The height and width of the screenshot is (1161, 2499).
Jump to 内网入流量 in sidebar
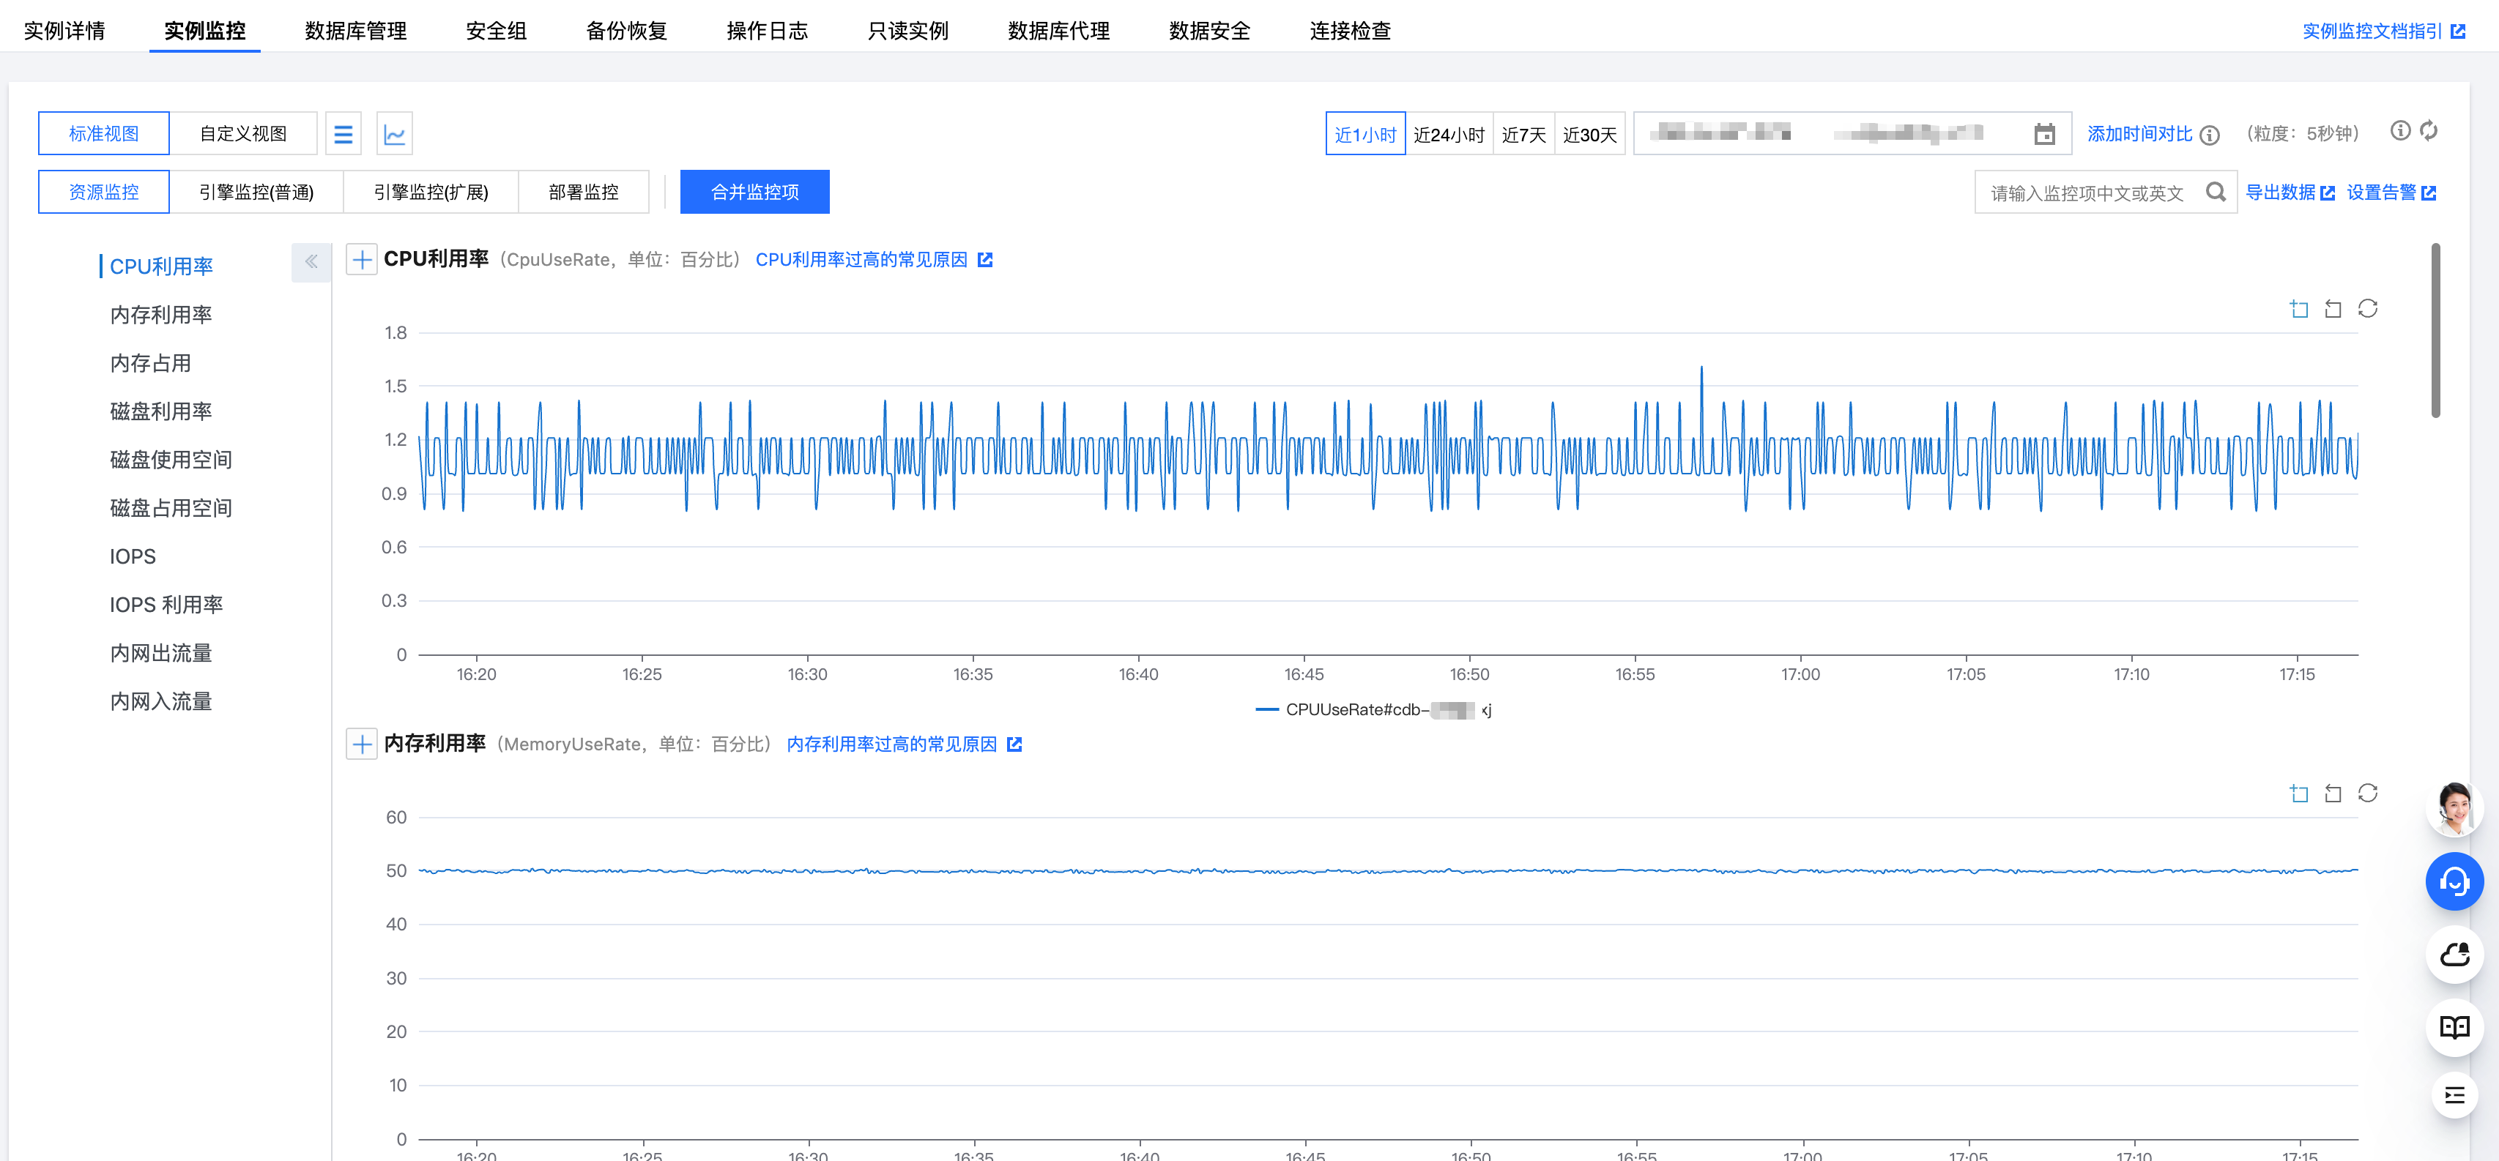pos(160,701)
